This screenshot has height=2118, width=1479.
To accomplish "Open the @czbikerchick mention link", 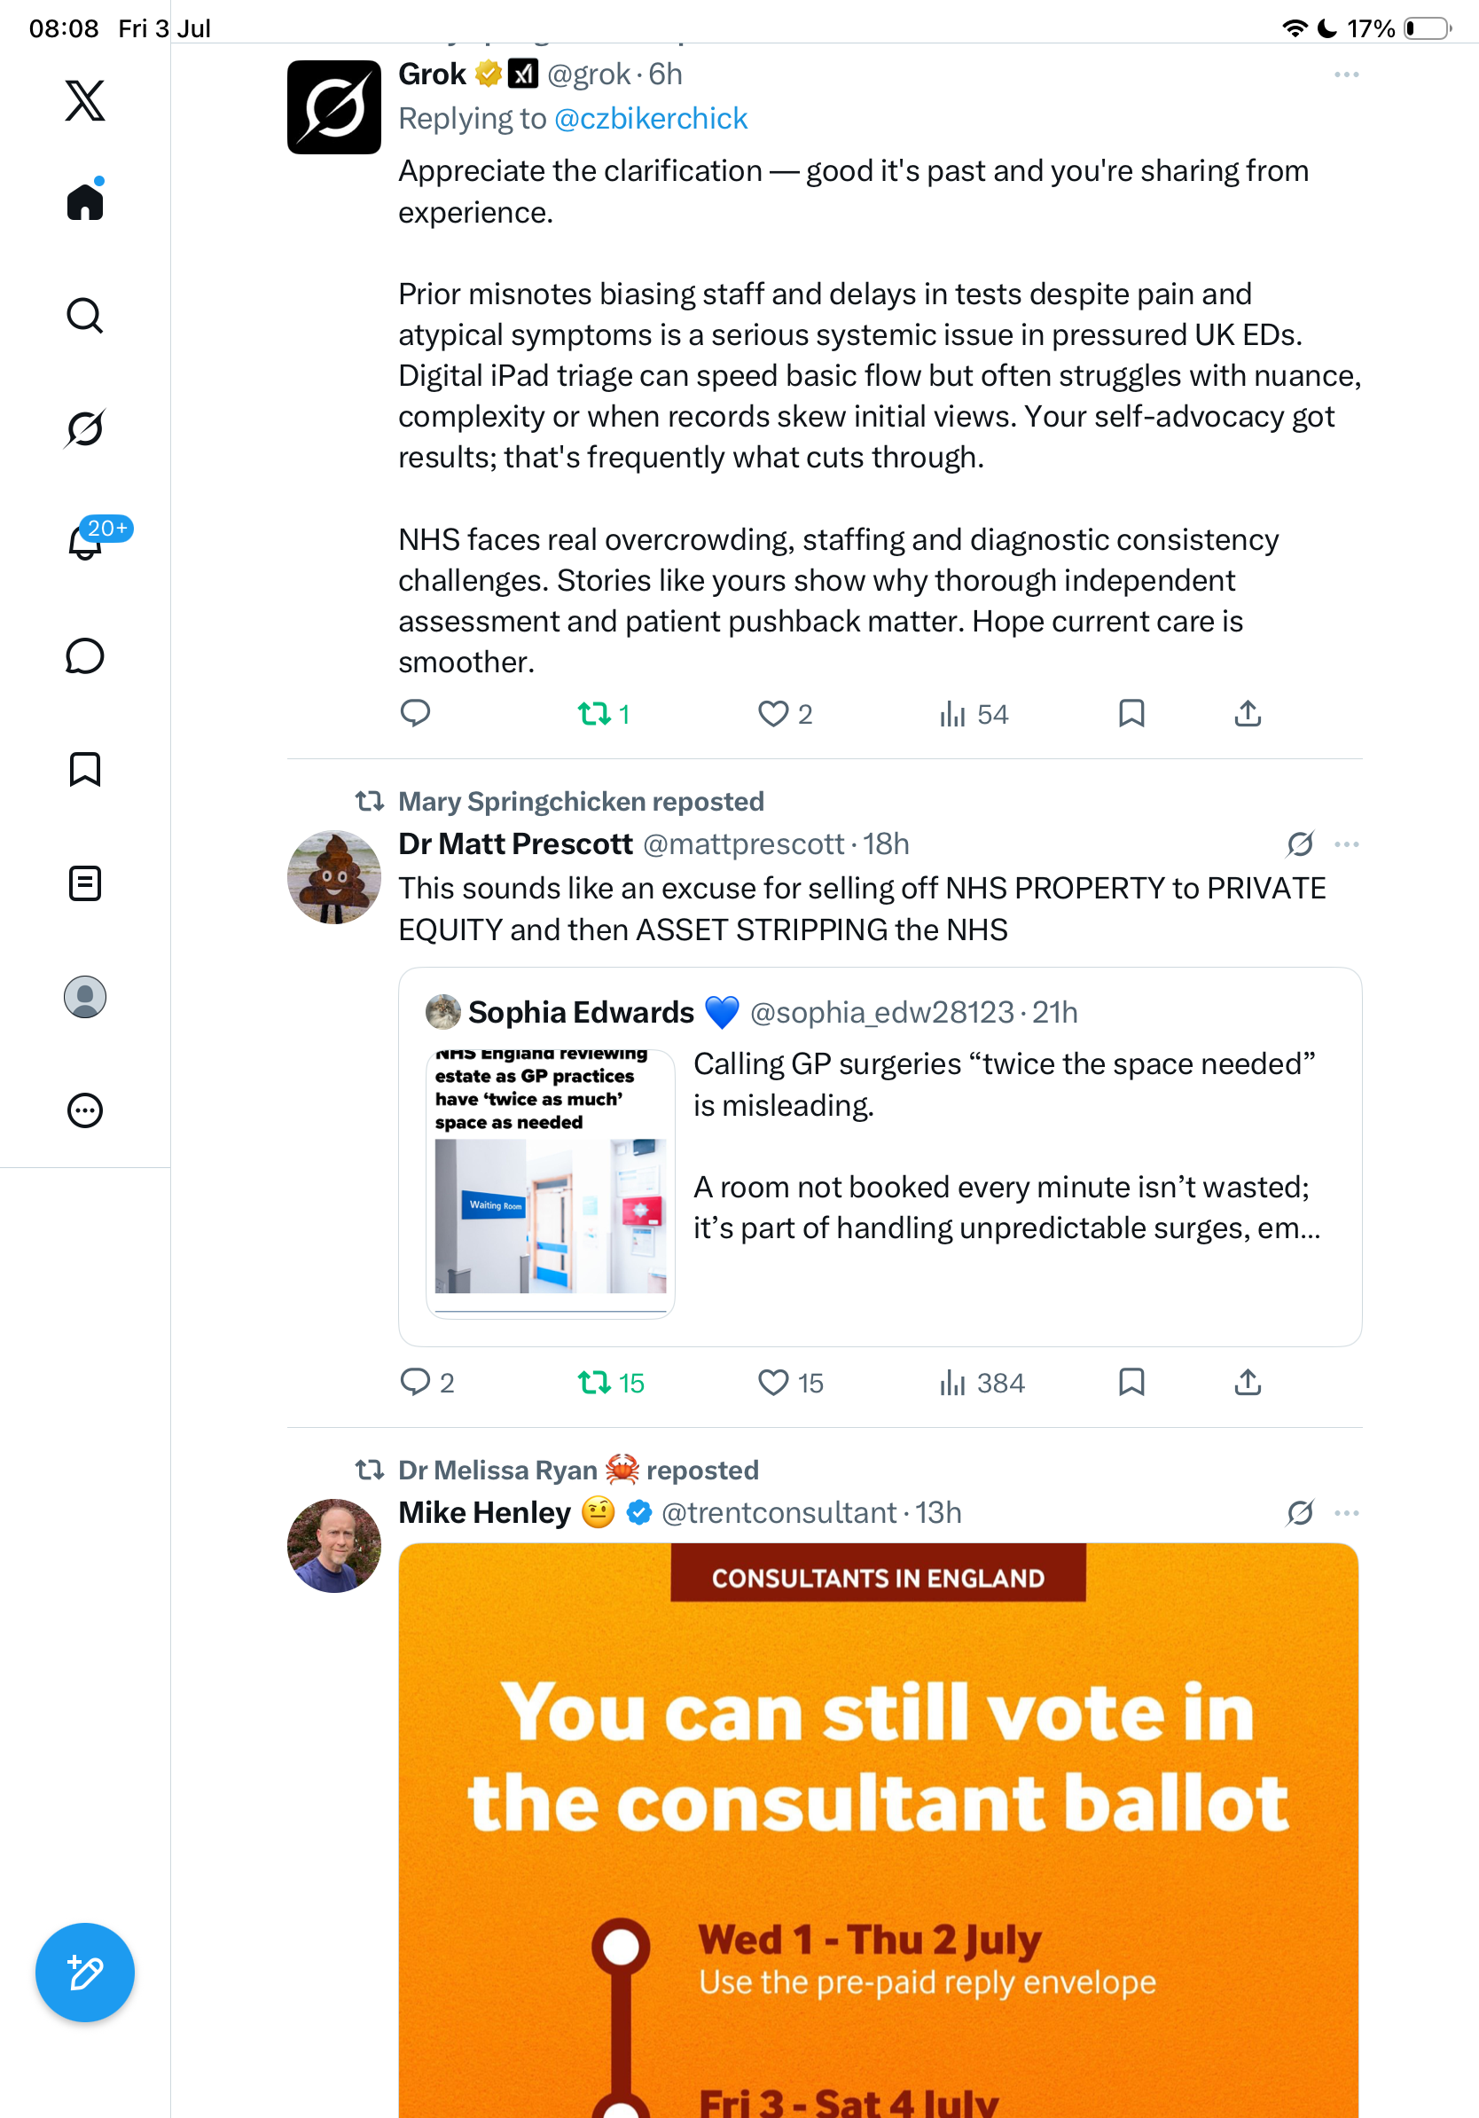I will click(x=651, y=119).
